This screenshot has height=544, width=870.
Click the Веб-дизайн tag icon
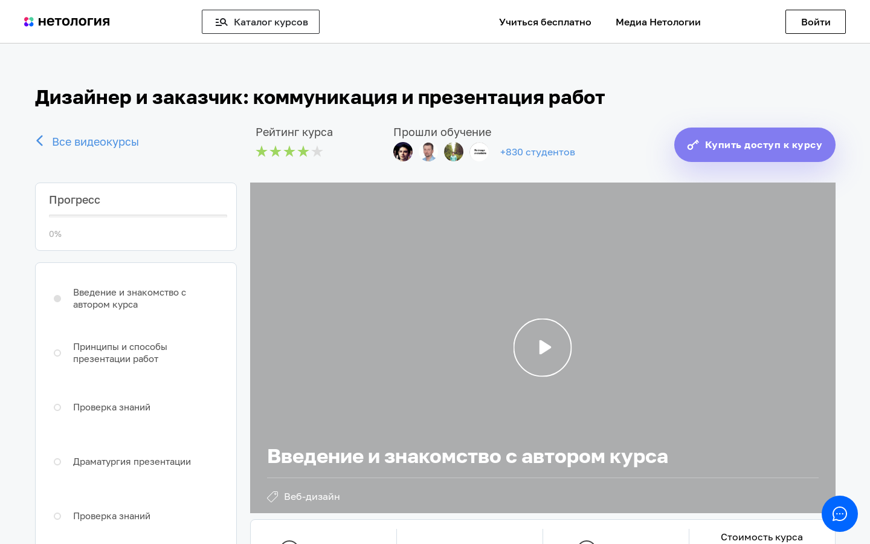[x=272, y=497]
